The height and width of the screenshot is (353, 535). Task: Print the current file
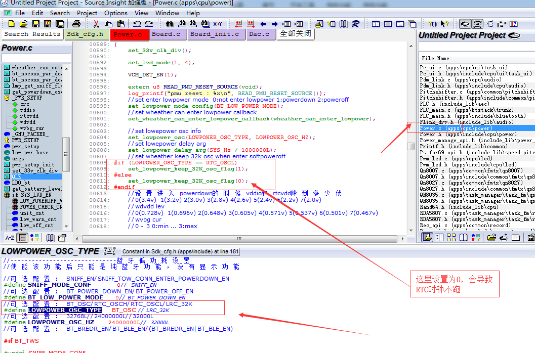coord(76,24)
